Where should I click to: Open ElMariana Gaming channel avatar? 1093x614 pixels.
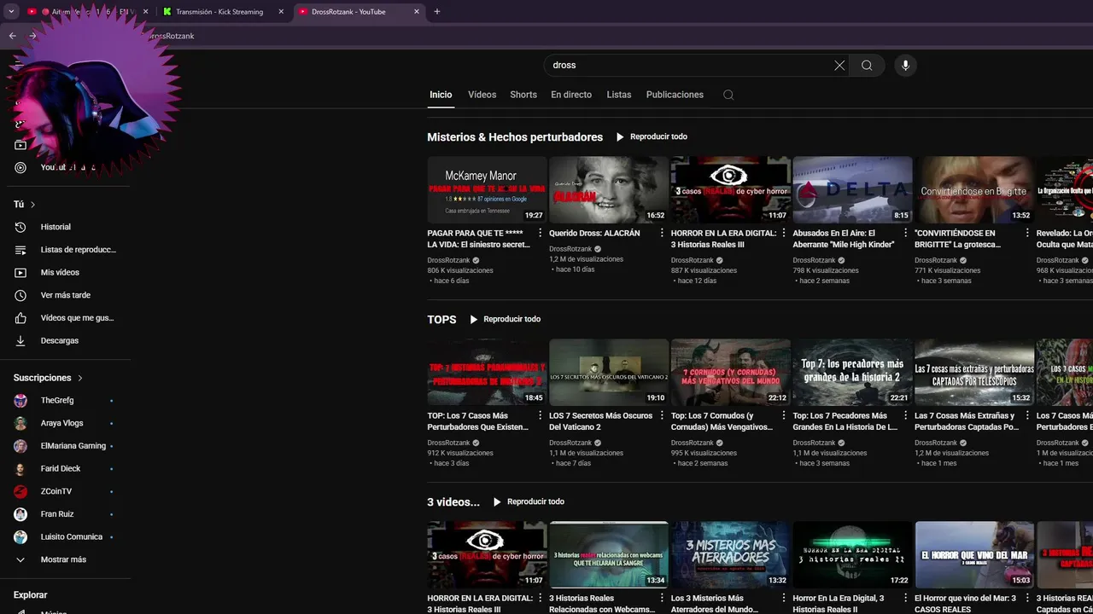(20, 446)
